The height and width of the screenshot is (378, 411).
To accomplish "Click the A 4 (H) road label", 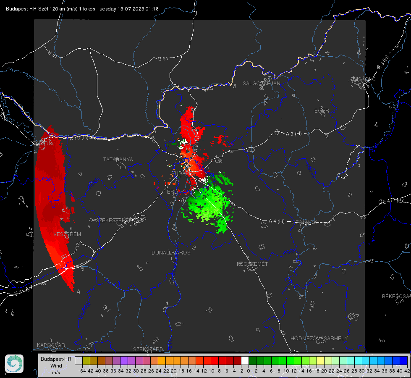I will pyautogui.click(x=277, y=221).
